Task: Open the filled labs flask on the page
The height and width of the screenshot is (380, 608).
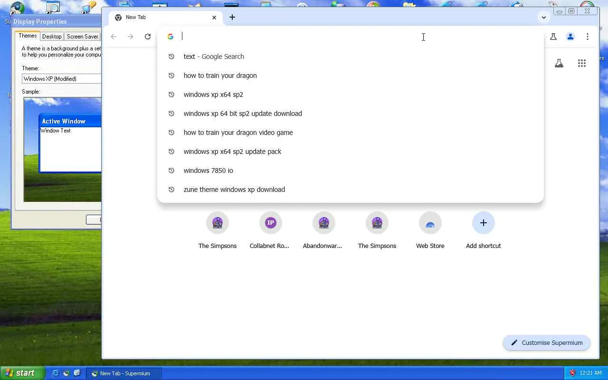Action: click(x=559, y=63)
